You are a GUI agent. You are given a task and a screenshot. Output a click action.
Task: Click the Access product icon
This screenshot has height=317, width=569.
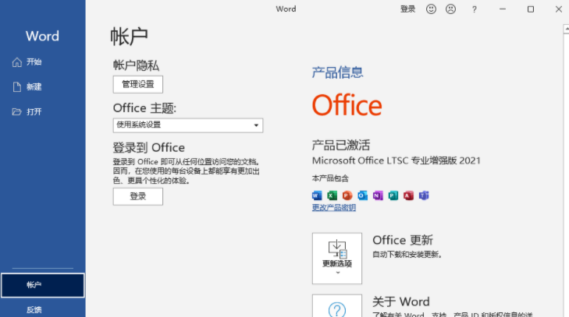(408, 195)
